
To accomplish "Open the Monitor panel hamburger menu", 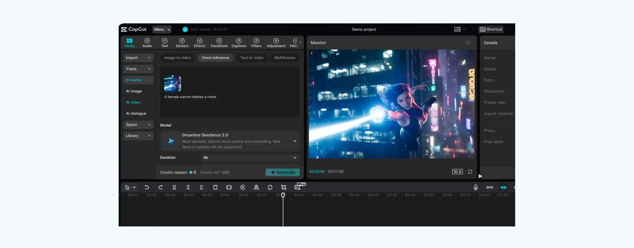I will pos(468,43).
